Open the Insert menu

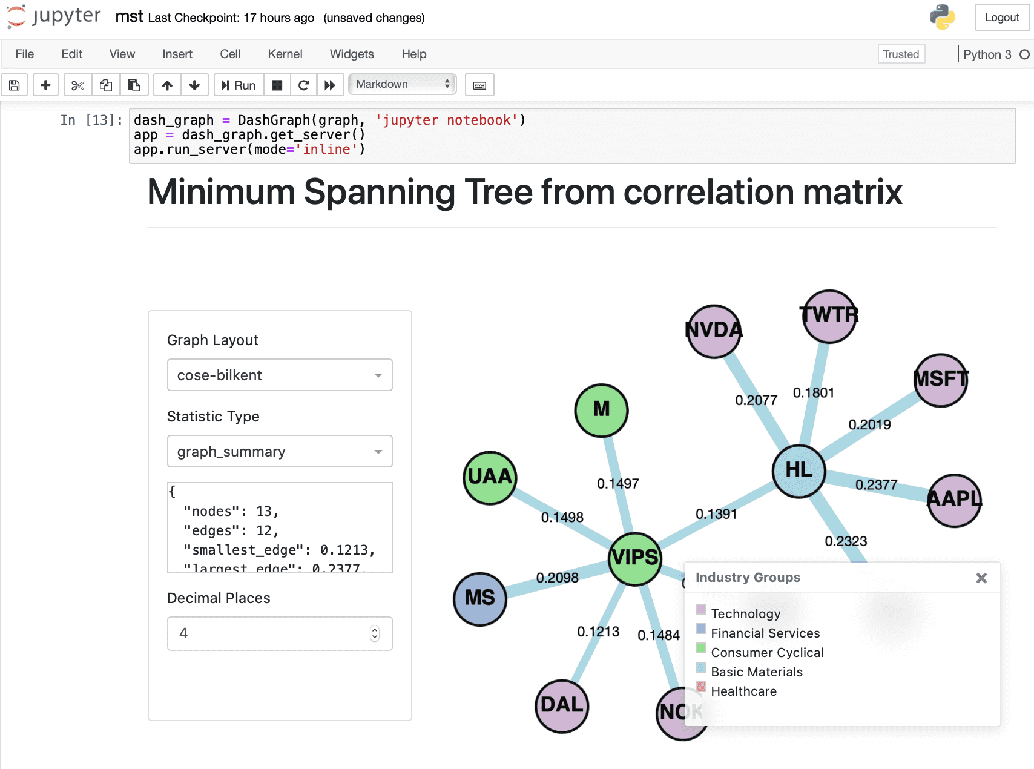click(x=177, y=54)
